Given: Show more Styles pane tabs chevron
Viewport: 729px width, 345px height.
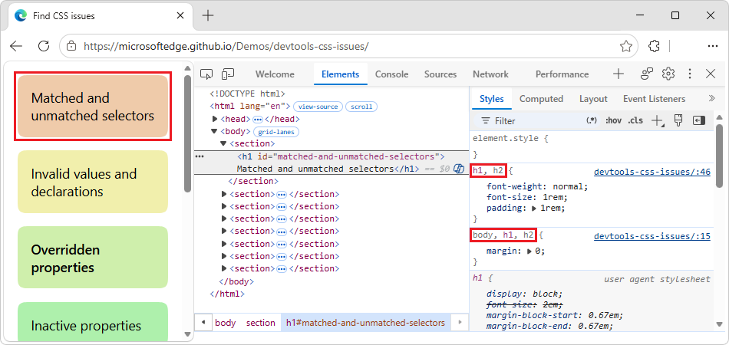Looking at the screenshot, I should click(711, 98).
